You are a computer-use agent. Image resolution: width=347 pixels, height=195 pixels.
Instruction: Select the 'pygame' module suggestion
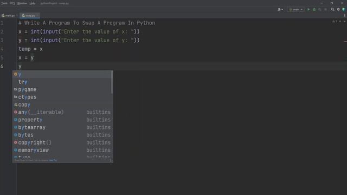(62, 89)
